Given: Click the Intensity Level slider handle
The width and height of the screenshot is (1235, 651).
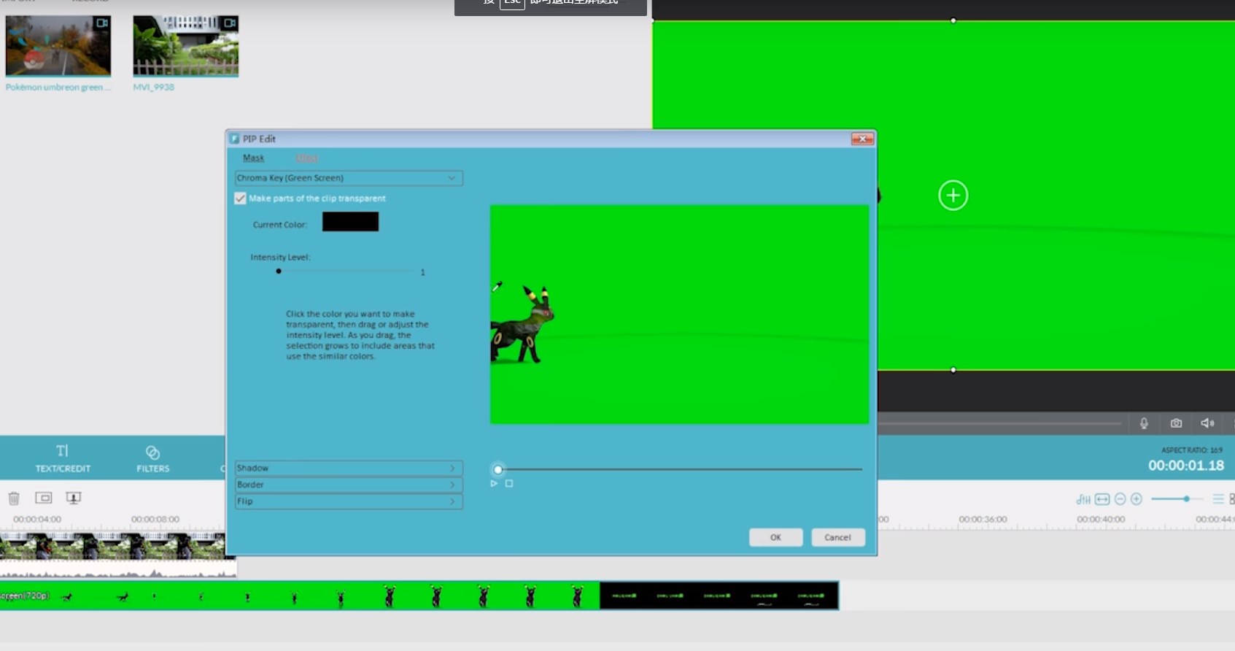Looking at the screenshot, I should 279,271.
